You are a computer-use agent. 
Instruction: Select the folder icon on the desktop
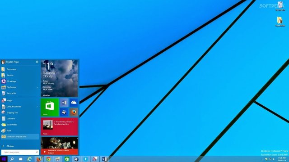280,22
